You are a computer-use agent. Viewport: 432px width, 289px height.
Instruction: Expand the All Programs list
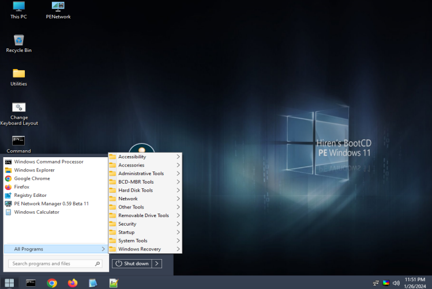(x=56, y=249)
